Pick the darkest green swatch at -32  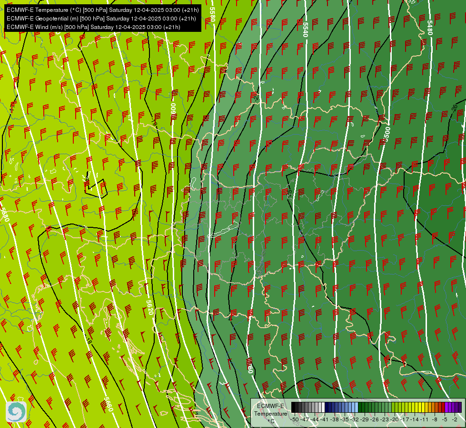pos(360,407)
